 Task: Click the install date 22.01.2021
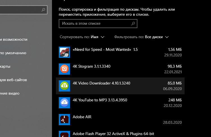(x=173, y=72)
